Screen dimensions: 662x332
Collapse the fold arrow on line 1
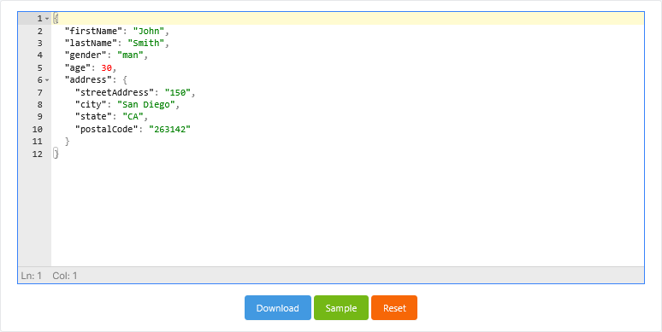(47, 19)
